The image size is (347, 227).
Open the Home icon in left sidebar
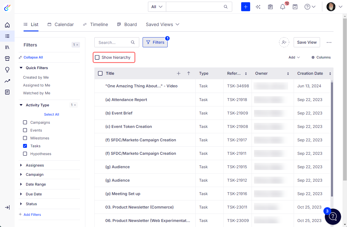(7, 25)
